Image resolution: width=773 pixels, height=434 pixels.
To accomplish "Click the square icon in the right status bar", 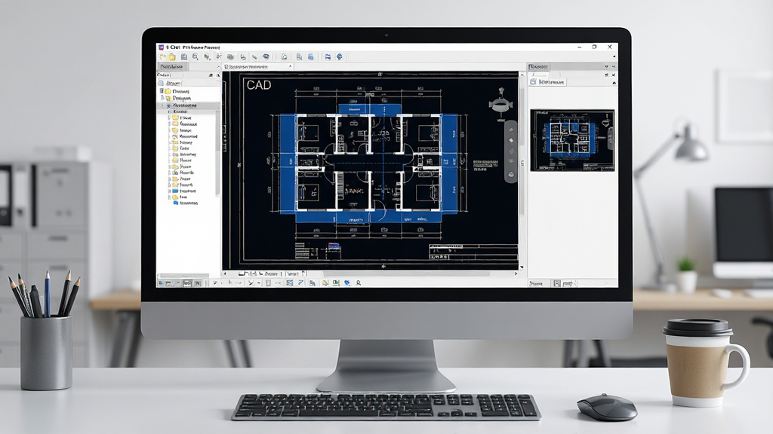I will pyautogui.click(x=556, y=283).
